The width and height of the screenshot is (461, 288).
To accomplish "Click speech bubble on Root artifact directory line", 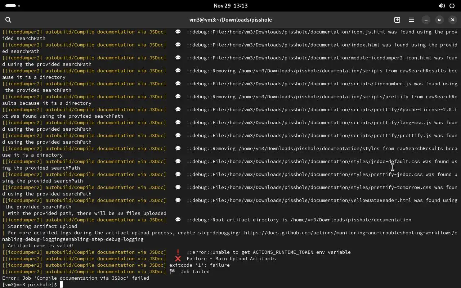I will [x=178, y=220].
